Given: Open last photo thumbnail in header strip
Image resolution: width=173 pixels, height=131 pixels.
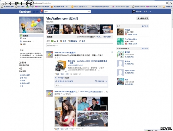Looking at the screenshot, I should (107, 29).
